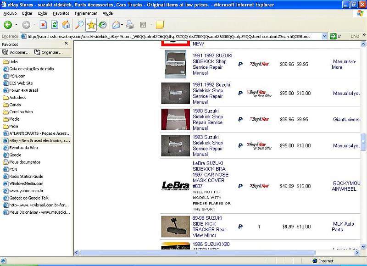Open the Favoritos menu
The image size is (367, 266).
(x=61, y=13)
